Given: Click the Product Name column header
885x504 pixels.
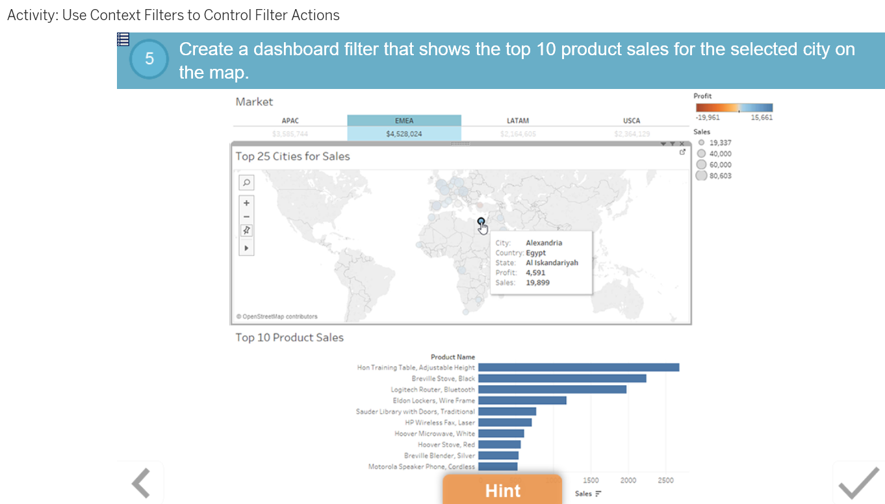Looking at the screenshot, I should point(453,357).
